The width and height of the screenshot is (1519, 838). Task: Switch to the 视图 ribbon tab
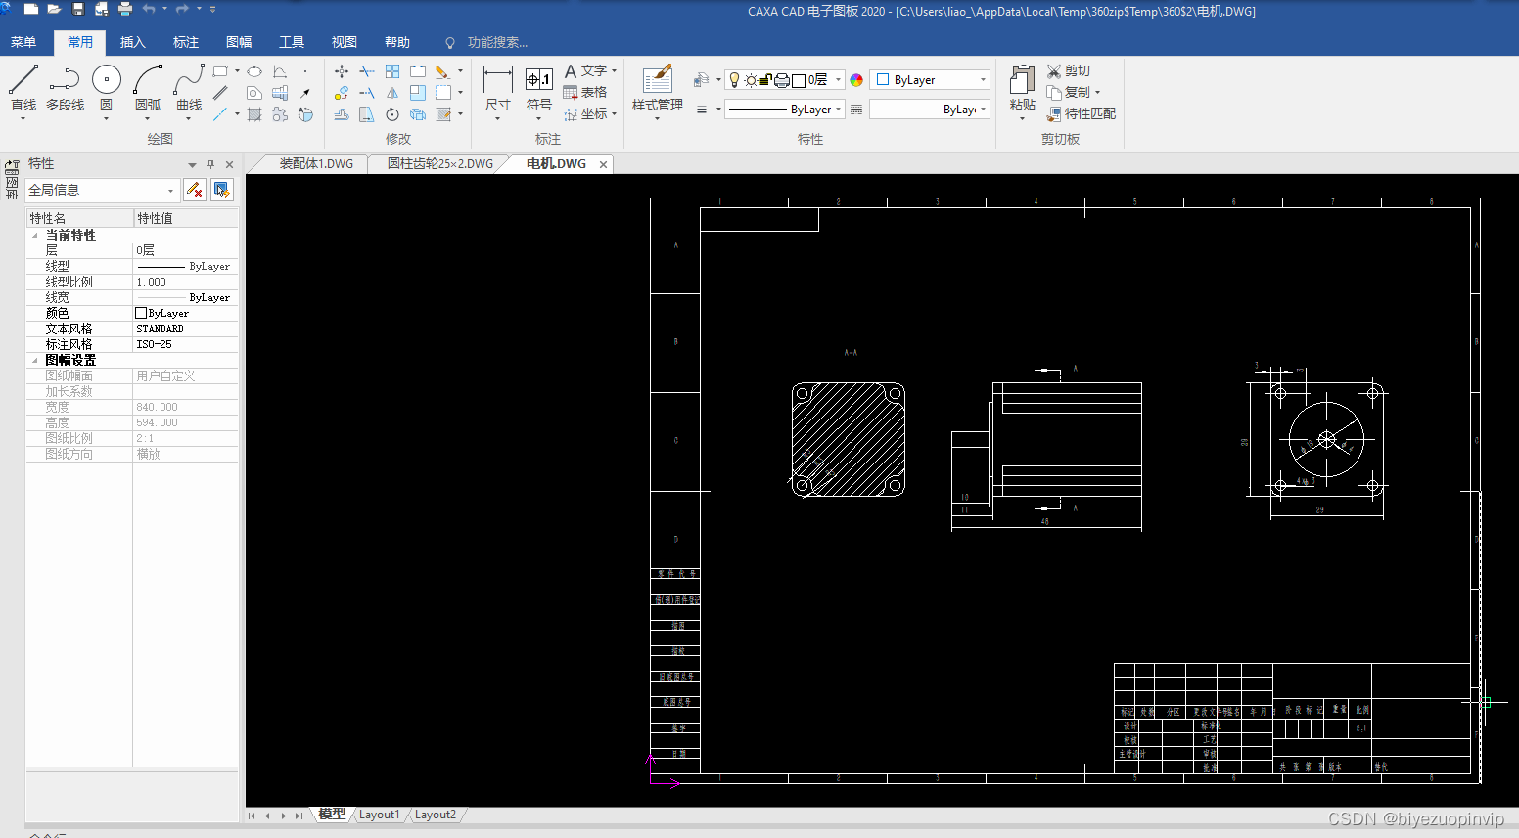coord(345,42)
